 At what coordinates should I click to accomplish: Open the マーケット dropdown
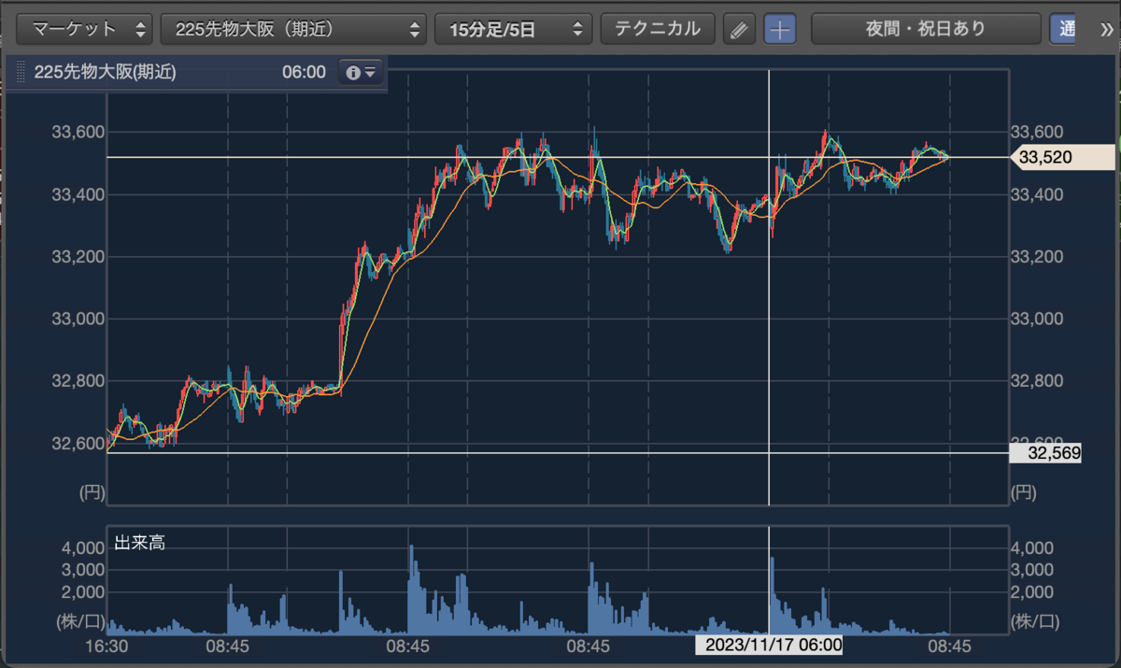(x=85, y=29)
